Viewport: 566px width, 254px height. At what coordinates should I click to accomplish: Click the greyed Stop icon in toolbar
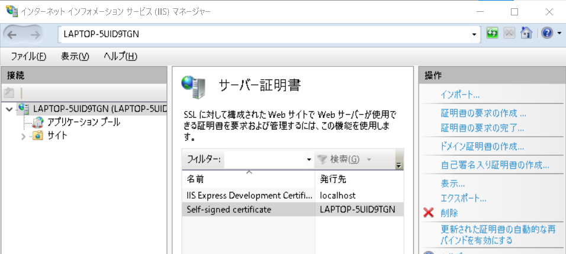pyautogui.click(x=509, y=33)
